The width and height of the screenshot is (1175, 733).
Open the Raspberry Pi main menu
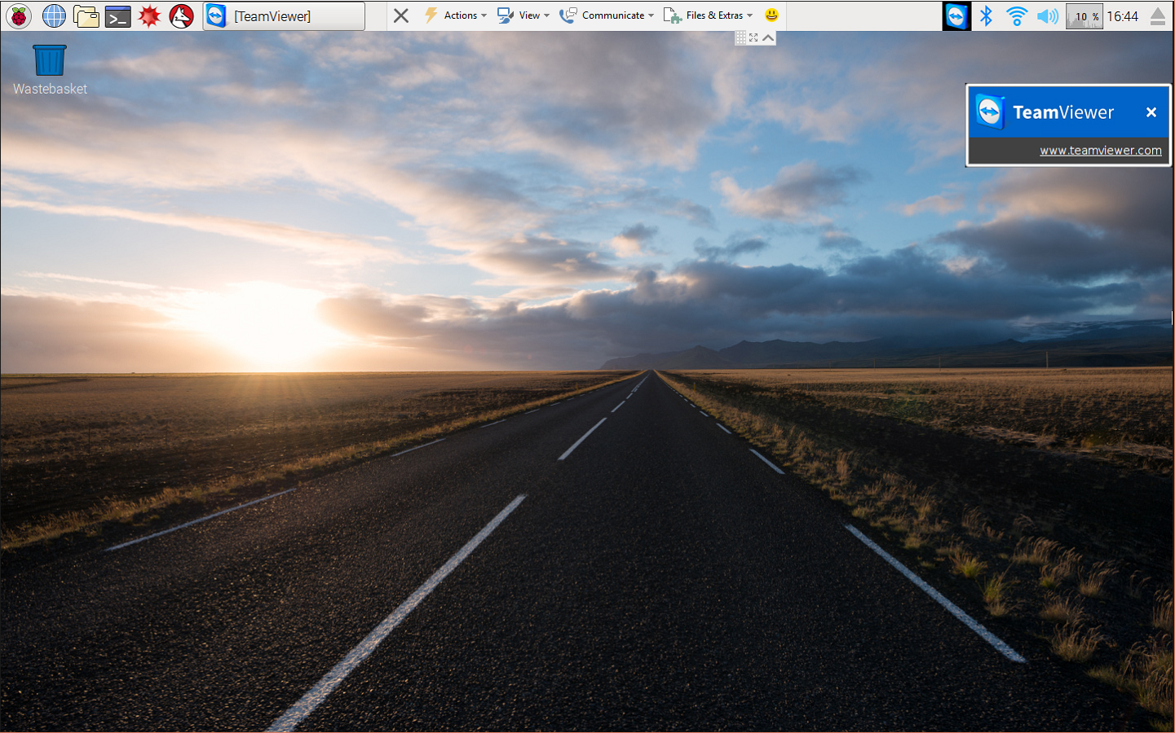[x=19, y=15]
